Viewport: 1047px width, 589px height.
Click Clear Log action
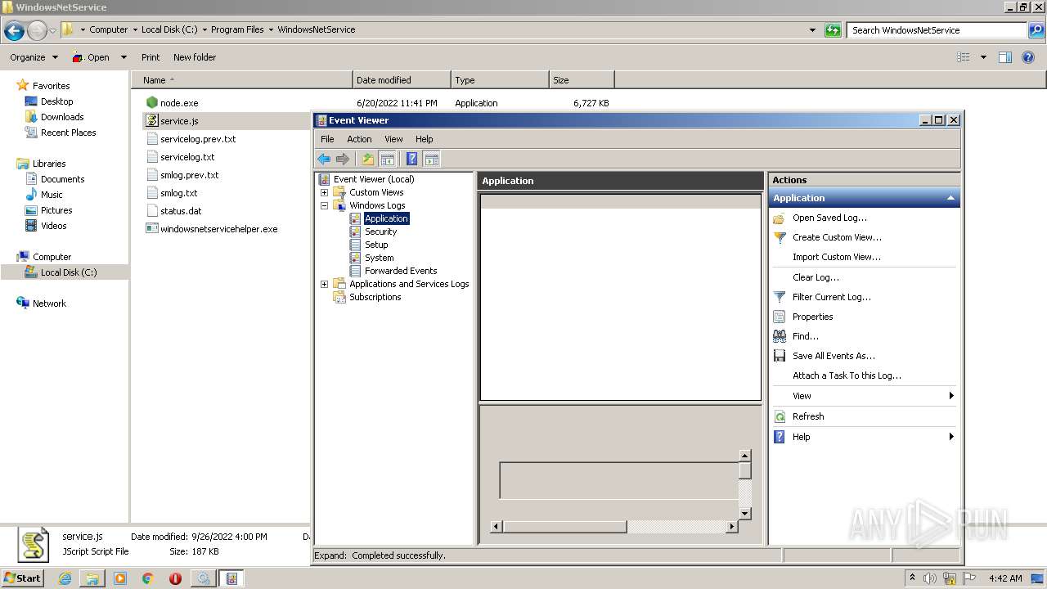(x=816, y=277)
